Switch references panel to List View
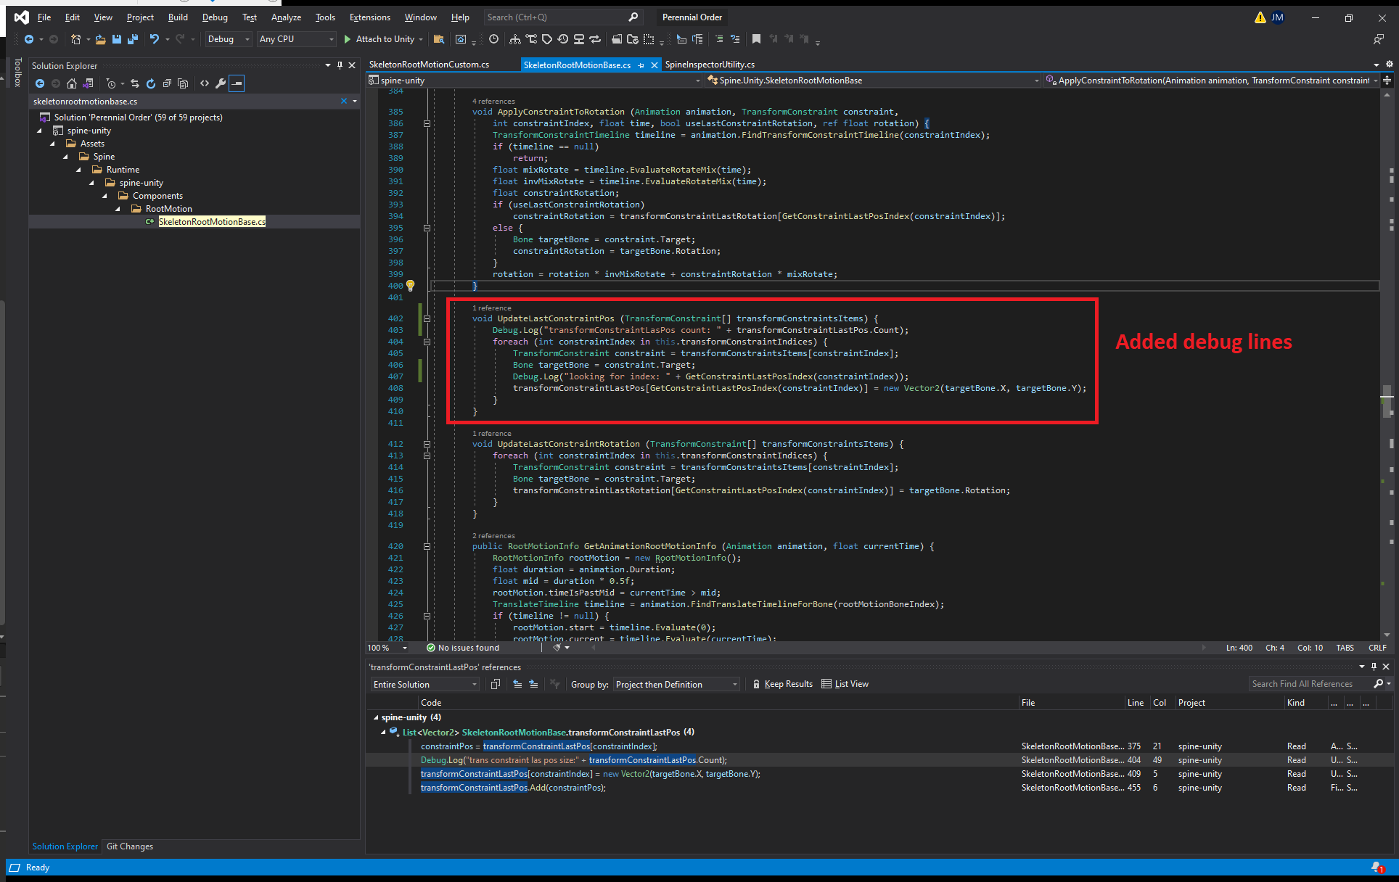Image resolution: width=1399 pixels, height=882 pixels. (845, 684)
